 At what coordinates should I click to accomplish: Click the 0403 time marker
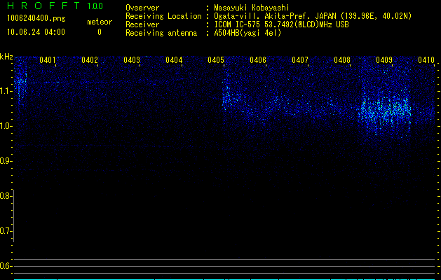point(132,60)
